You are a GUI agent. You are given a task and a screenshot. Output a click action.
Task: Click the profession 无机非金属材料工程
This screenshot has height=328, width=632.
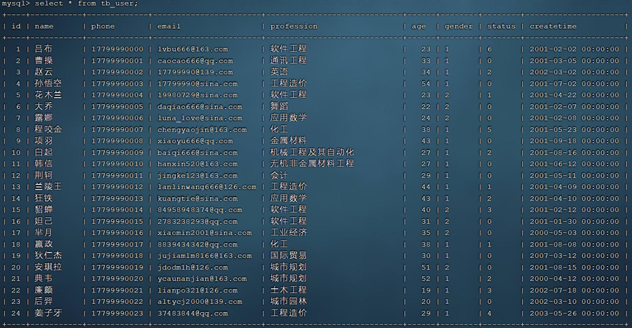pos(312,164)
